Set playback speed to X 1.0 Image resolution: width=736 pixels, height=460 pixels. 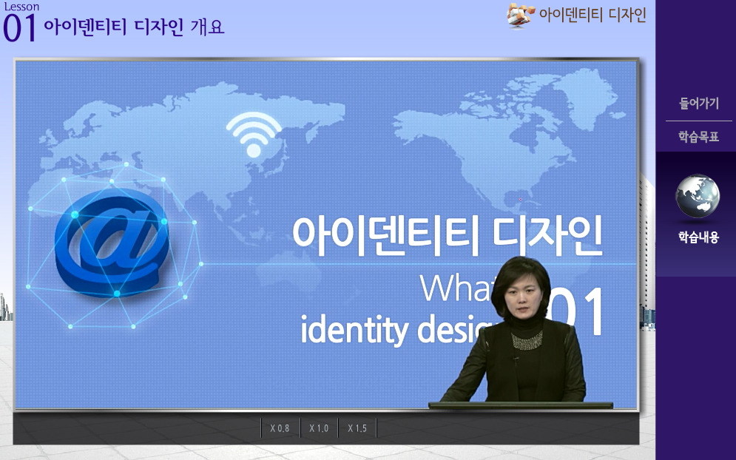coord(319,428)
